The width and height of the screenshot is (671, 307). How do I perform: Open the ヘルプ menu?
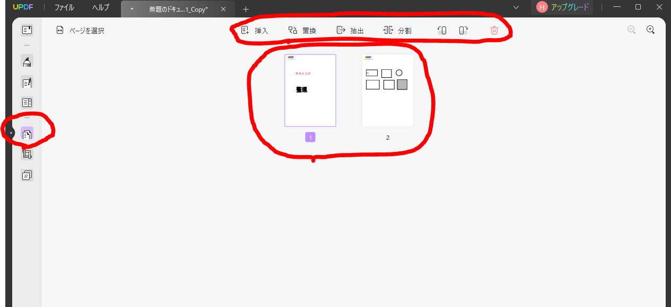(x=101, y=8)
